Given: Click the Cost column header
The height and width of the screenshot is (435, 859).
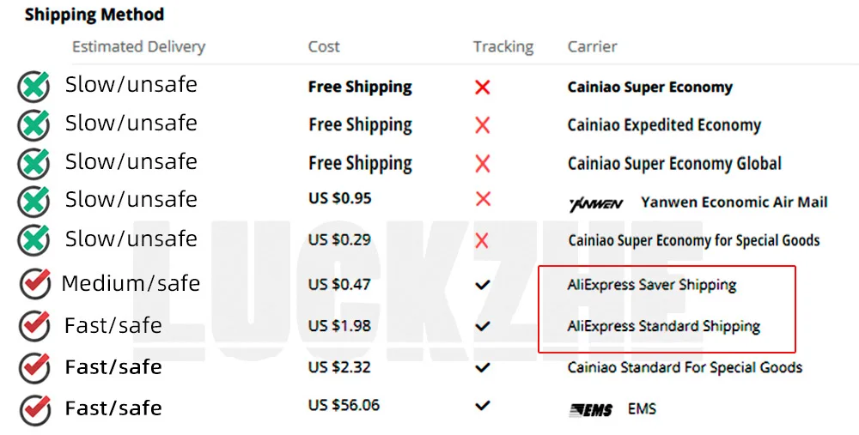Looking at the screenshot, I should (324, 46).
